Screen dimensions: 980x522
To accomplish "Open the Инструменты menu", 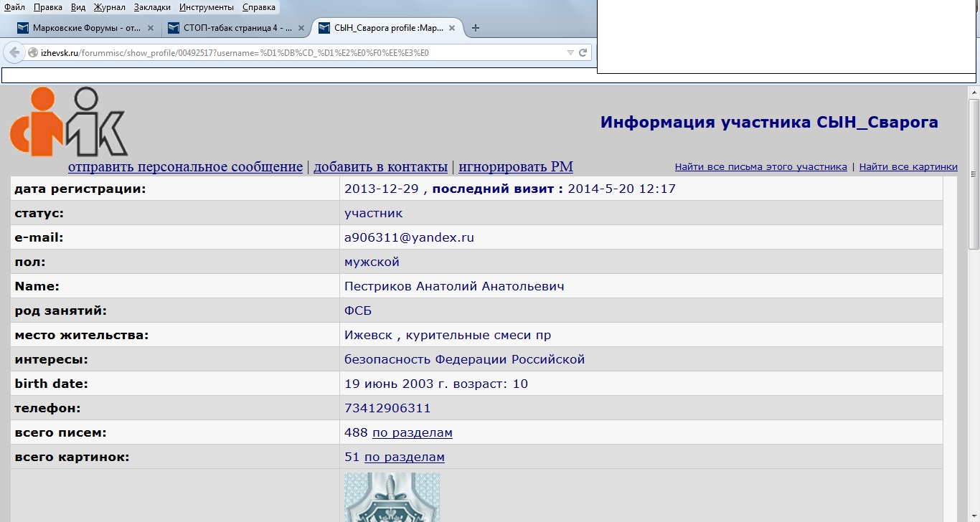I will [206, 7].
